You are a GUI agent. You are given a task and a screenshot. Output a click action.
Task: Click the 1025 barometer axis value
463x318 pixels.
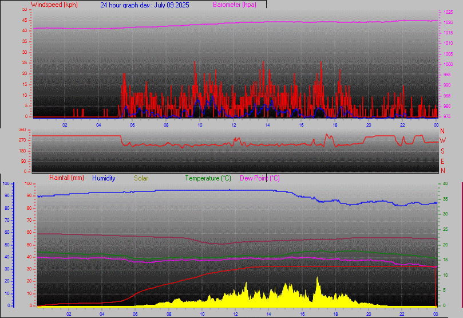click(x=448, y=12)
